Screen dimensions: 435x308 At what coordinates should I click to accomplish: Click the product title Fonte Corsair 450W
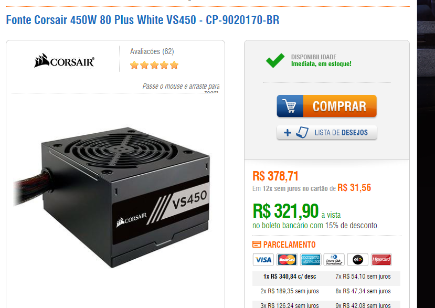pos(143,20)
